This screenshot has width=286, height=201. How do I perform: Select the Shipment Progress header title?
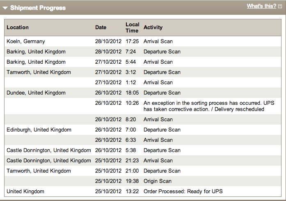click(38, 8)
